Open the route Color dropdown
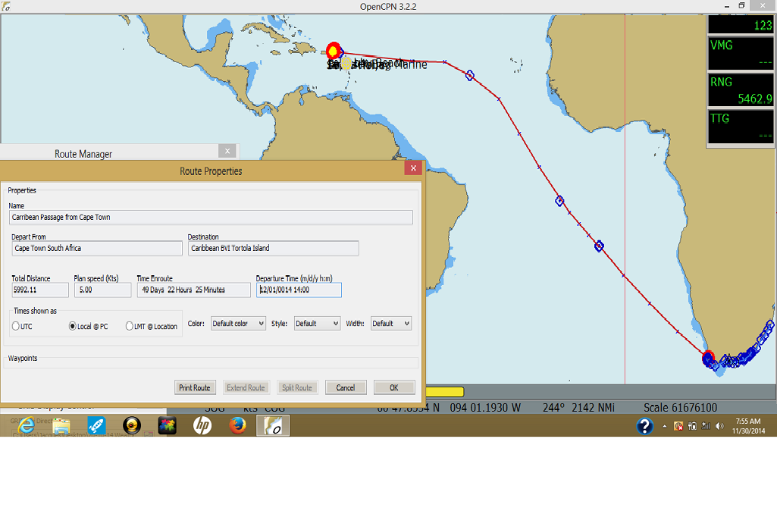Image resolution: width=777 pixels, height=517 pixels. (x=238, y=324)
